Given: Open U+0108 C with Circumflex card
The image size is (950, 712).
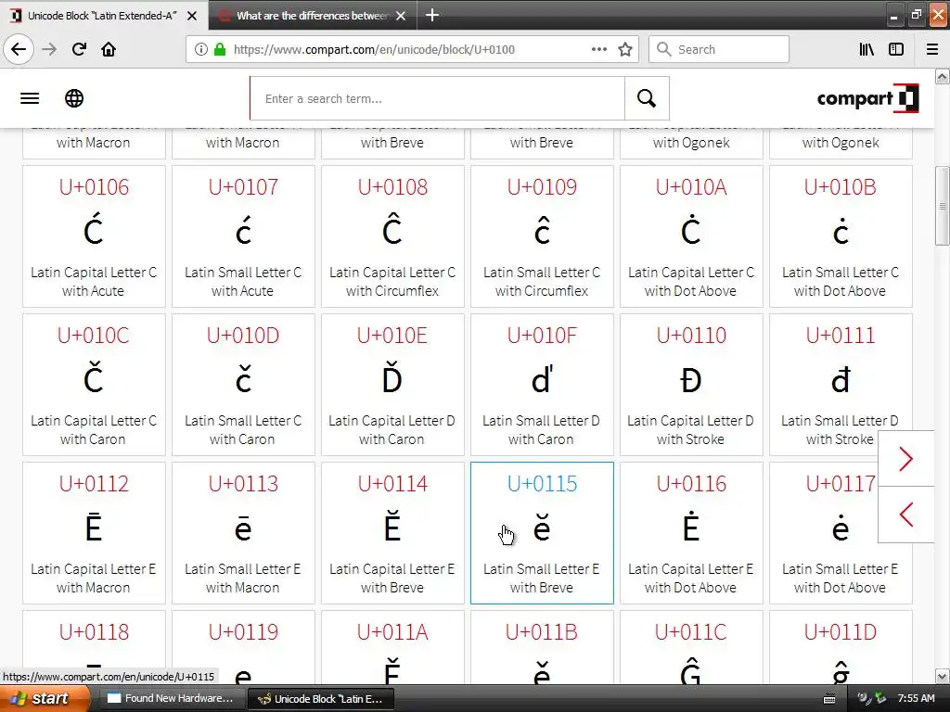Looking at the screenshot, I should (392, 236).
